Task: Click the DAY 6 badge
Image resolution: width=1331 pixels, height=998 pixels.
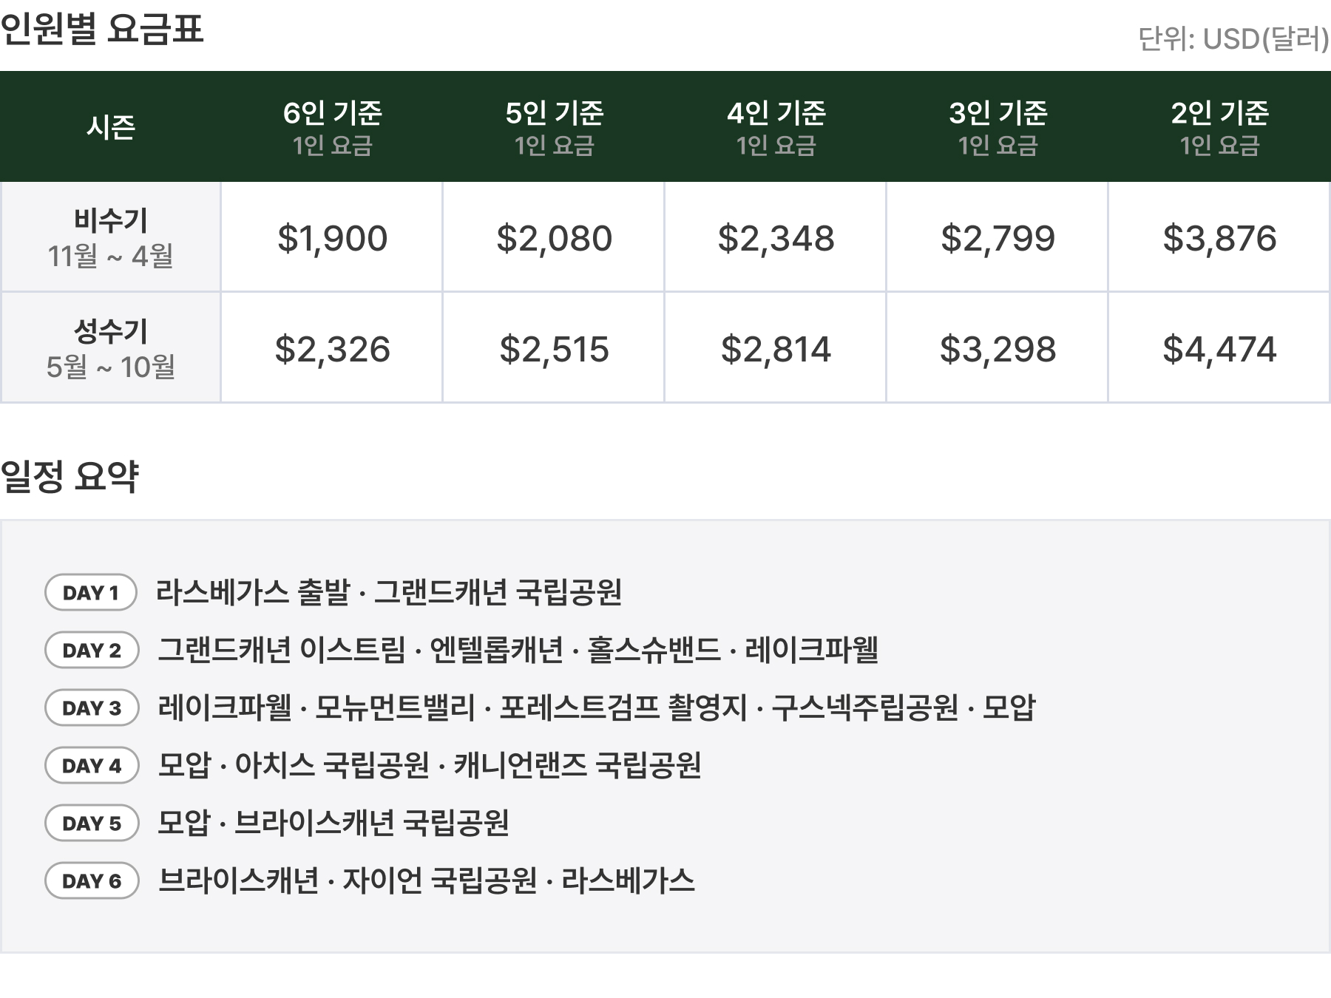Action: (x=92, y=880)
